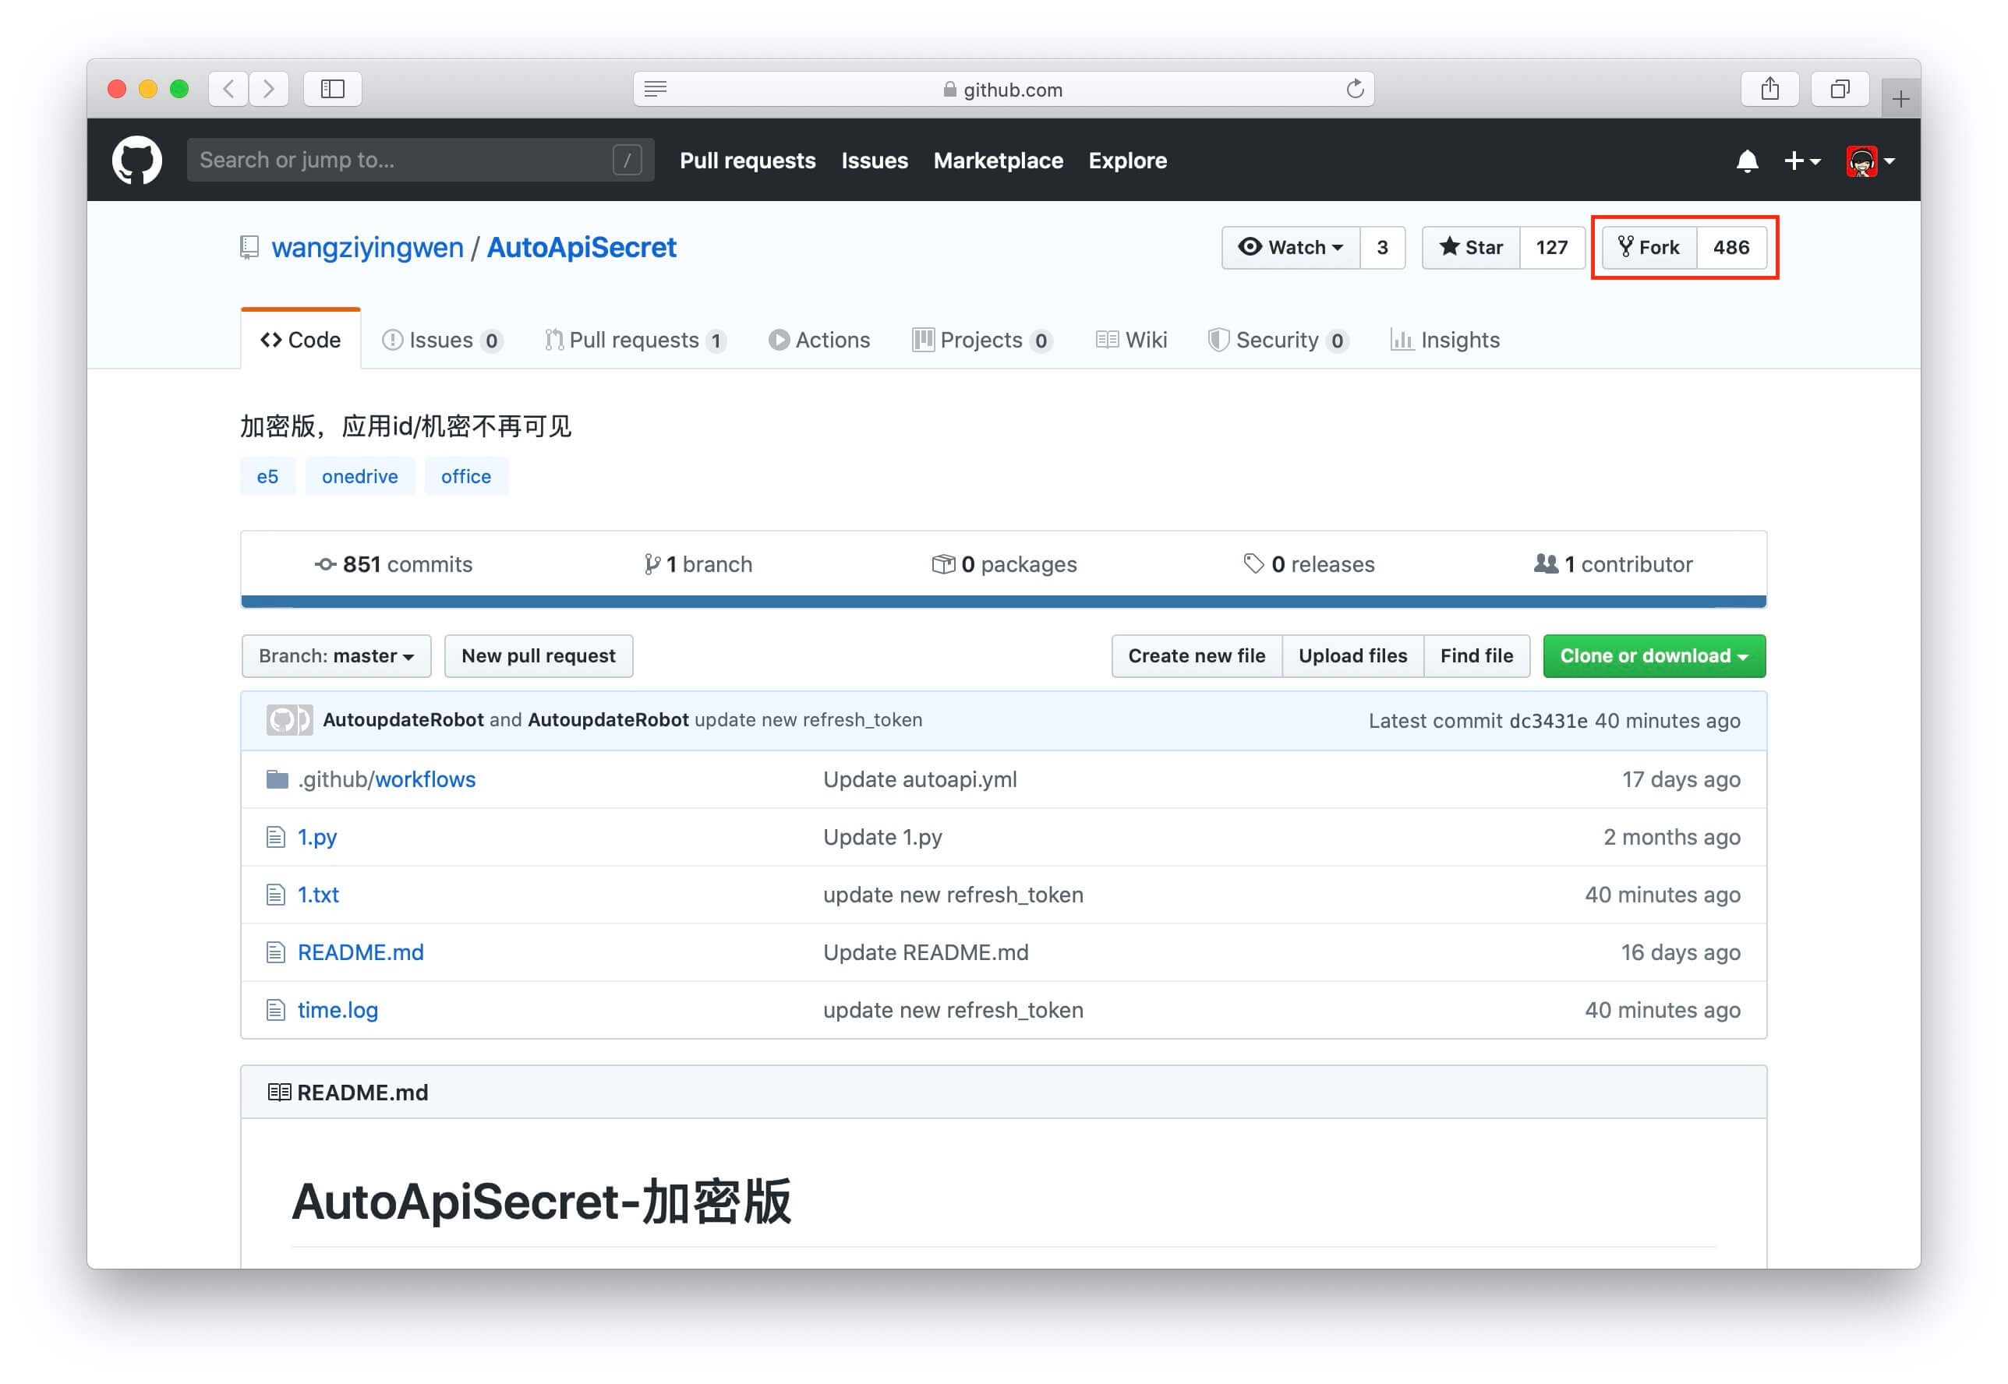Toggle the Safari sidebar button

pos(332,89)
